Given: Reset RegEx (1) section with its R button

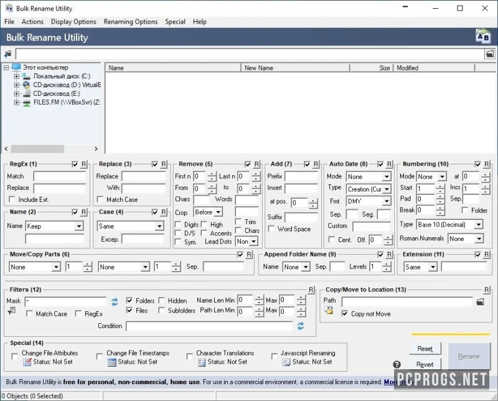Looking at the screenshot, I should [83, 164].
